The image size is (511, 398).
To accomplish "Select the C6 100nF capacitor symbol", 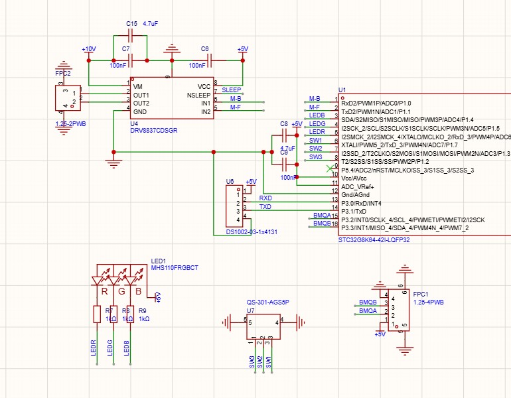I will coord(209,60).
